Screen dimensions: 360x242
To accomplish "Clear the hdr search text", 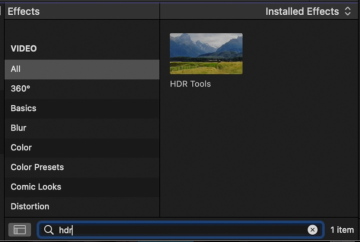I will [312, 229].
